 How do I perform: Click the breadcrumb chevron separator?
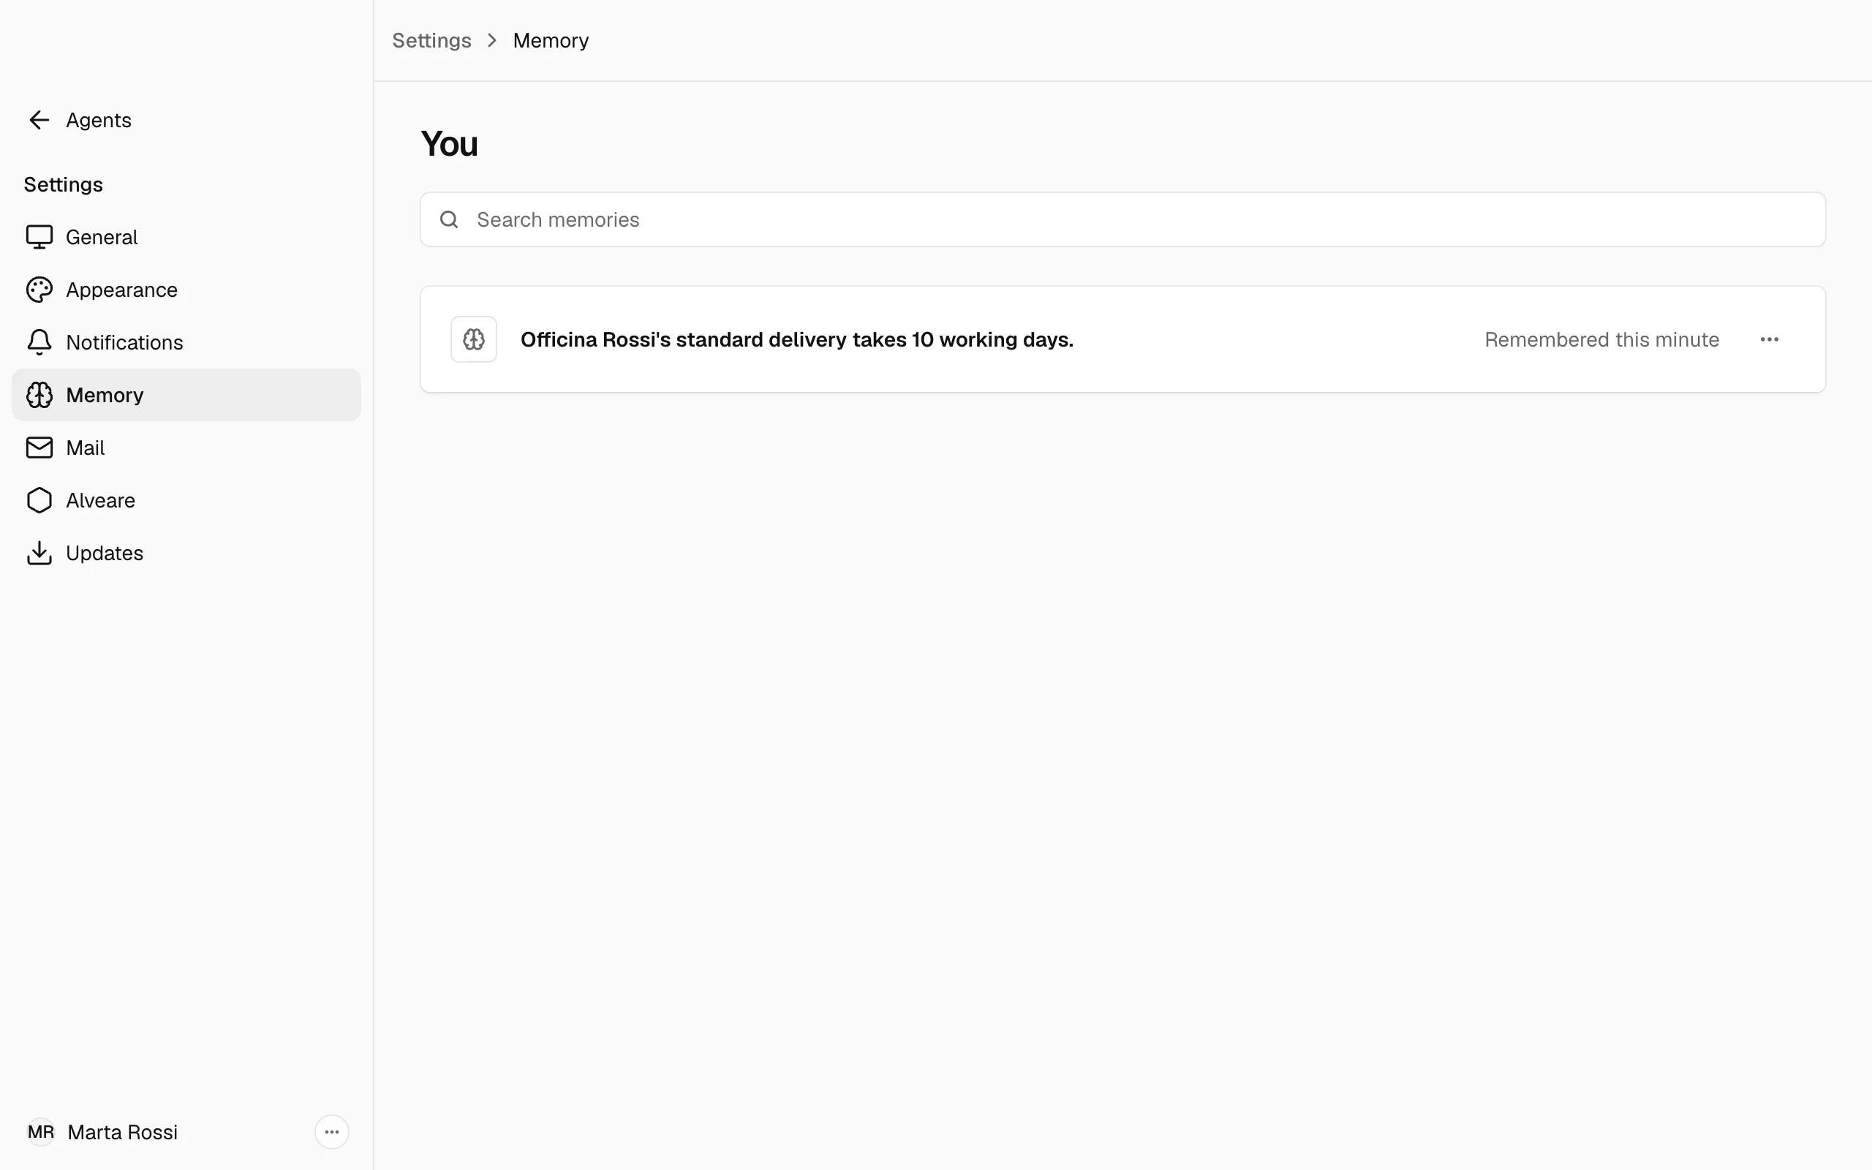point(492,40)
